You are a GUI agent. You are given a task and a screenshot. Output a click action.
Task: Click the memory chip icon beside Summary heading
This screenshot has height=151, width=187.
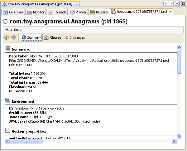tap(8, 49)
